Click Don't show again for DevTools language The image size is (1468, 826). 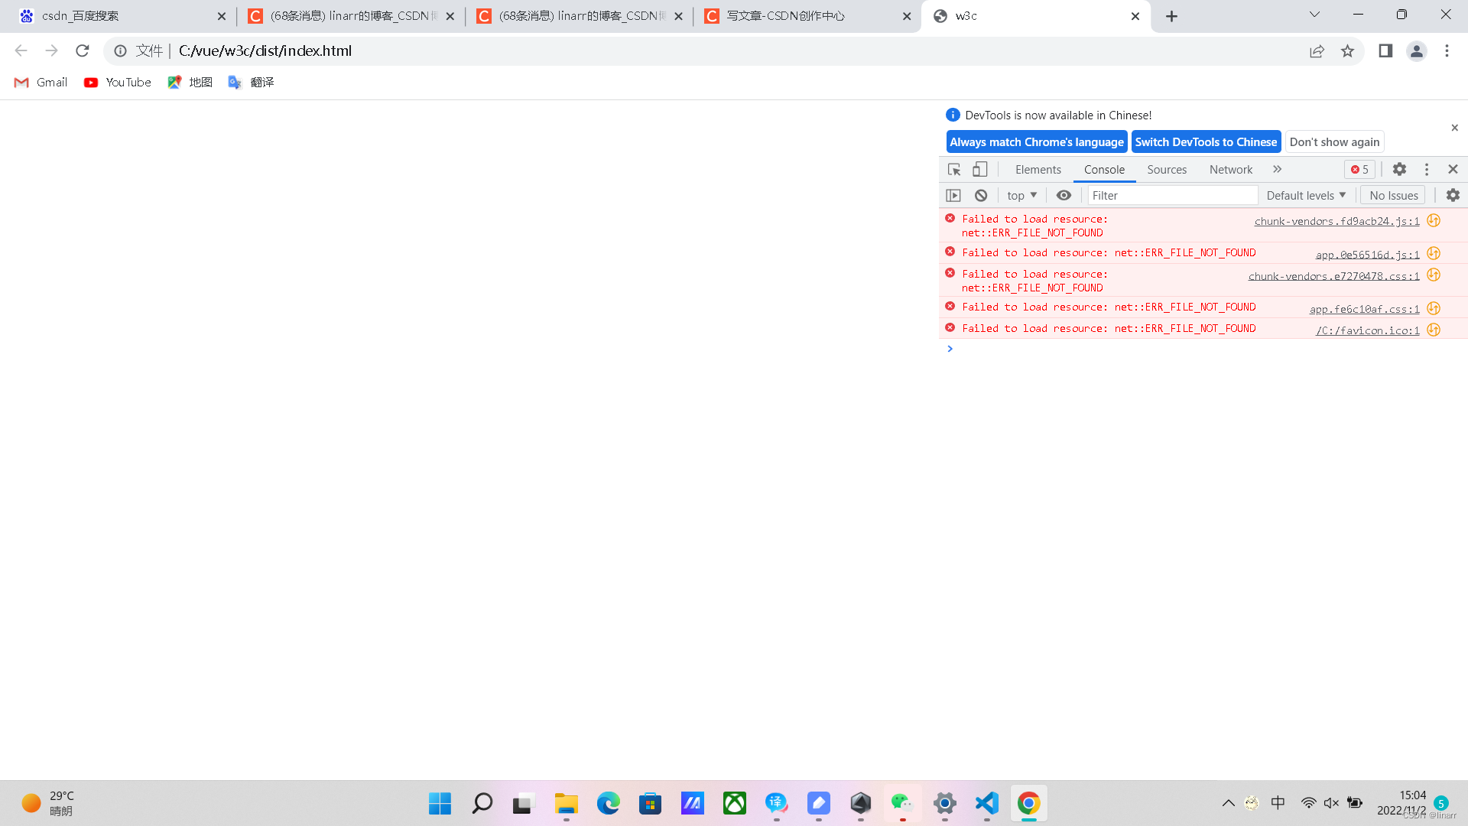1333,141
